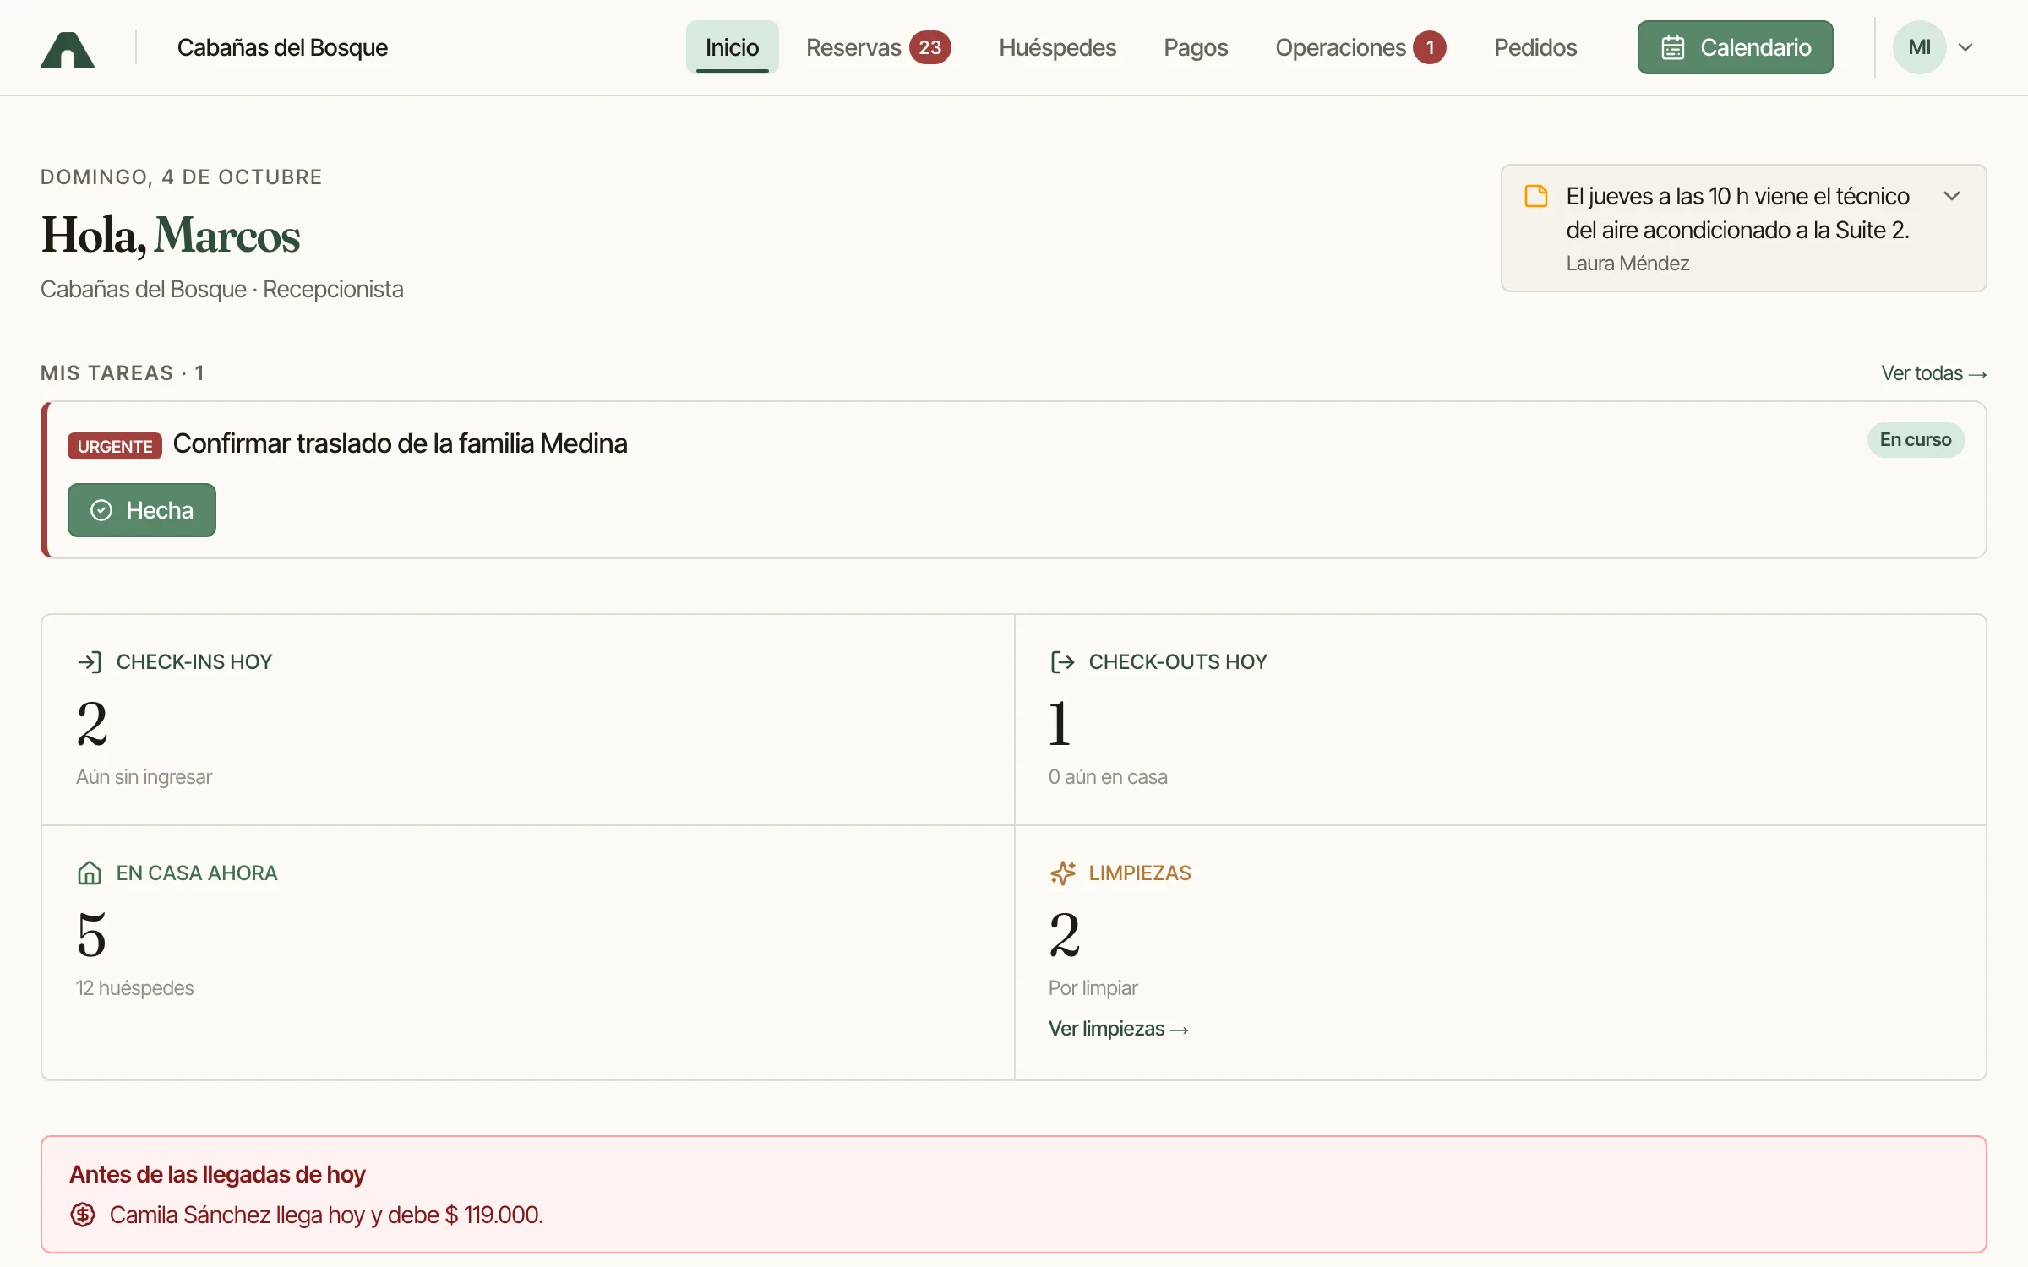The height and width of the screenshot is (1267, 2028).
Task: Click the dollar icon next to Camila Sánchez
Action: coord(83,1215)
